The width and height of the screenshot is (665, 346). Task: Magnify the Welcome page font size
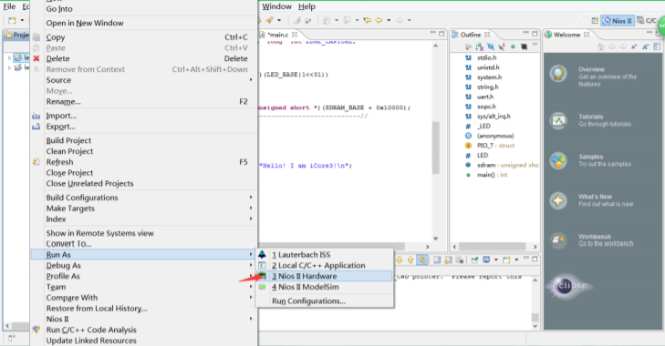[645, 46]
